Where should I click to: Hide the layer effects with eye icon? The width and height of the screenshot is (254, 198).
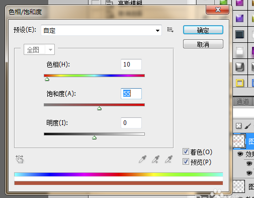240,154
